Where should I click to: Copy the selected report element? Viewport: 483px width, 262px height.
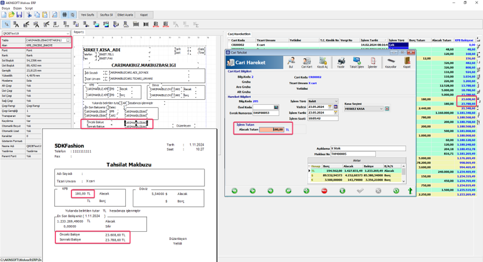point(37,15)
